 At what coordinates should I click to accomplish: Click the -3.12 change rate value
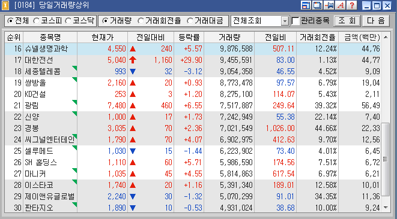pos(193,71)
